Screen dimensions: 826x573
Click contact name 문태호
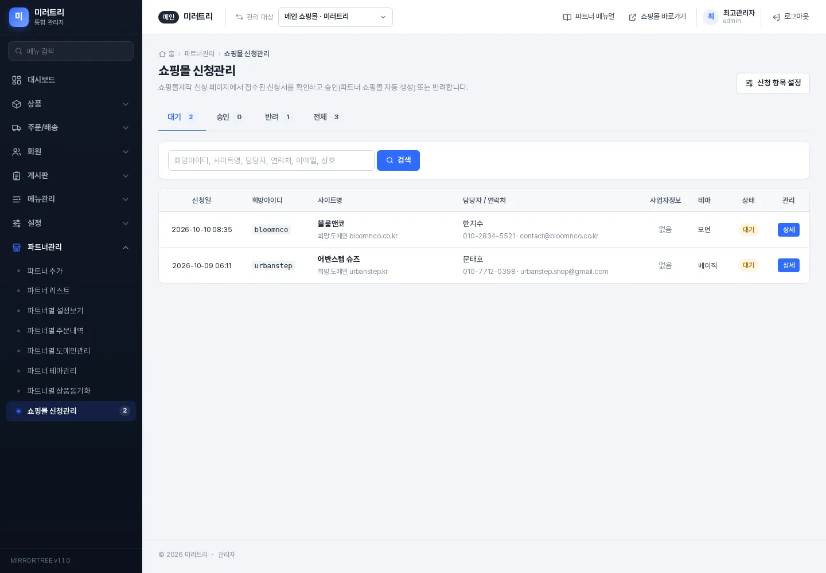pyautogui.click(x=473, y=260)
